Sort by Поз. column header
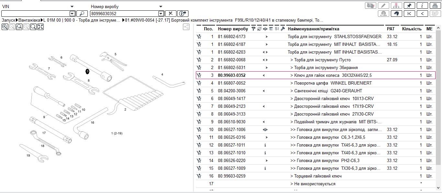Viewport: 442px width, 193px height. pos(208,29)
